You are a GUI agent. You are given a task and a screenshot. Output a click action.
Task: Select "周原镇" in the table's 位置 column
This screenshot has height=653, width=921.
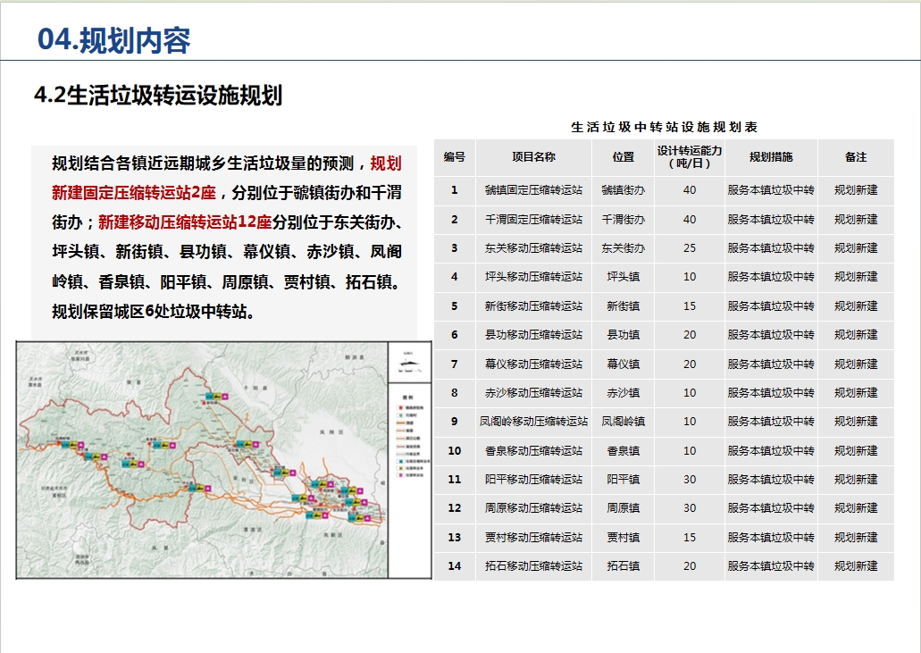pos(624,508)
